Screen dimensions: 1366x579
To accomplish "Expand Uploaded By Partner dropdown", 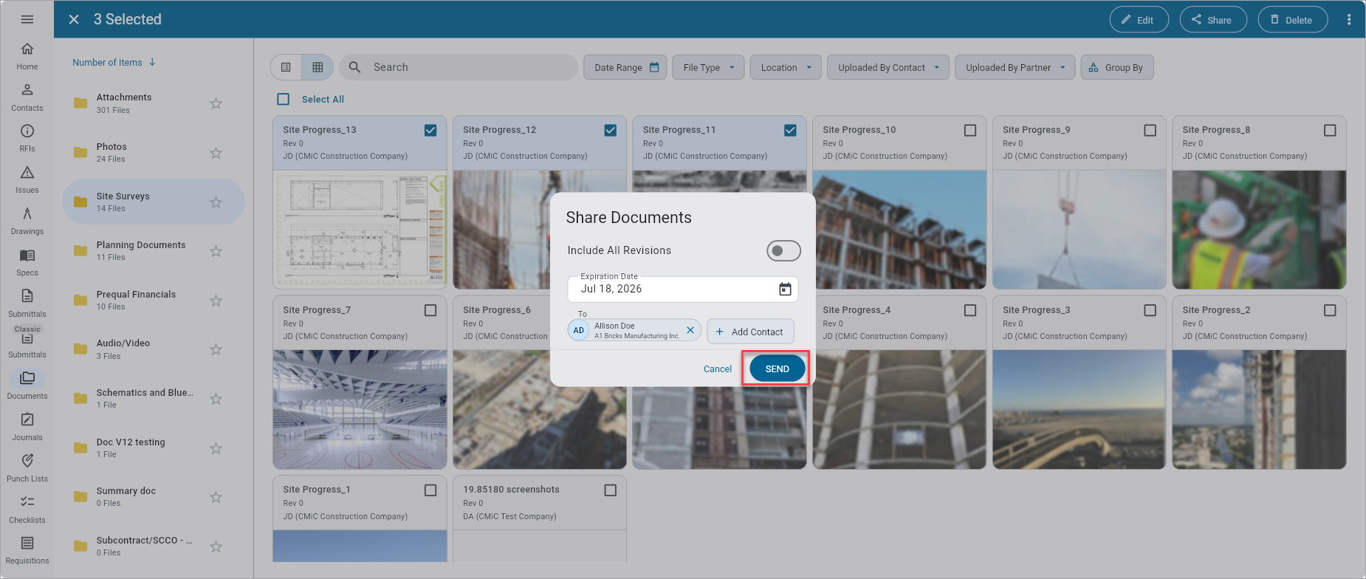I will click(1015, 67).
